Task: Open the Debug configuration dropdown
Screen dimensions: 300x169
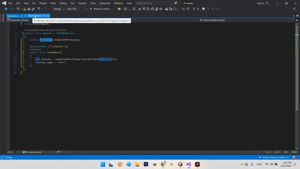Action: tap(59, 9)
